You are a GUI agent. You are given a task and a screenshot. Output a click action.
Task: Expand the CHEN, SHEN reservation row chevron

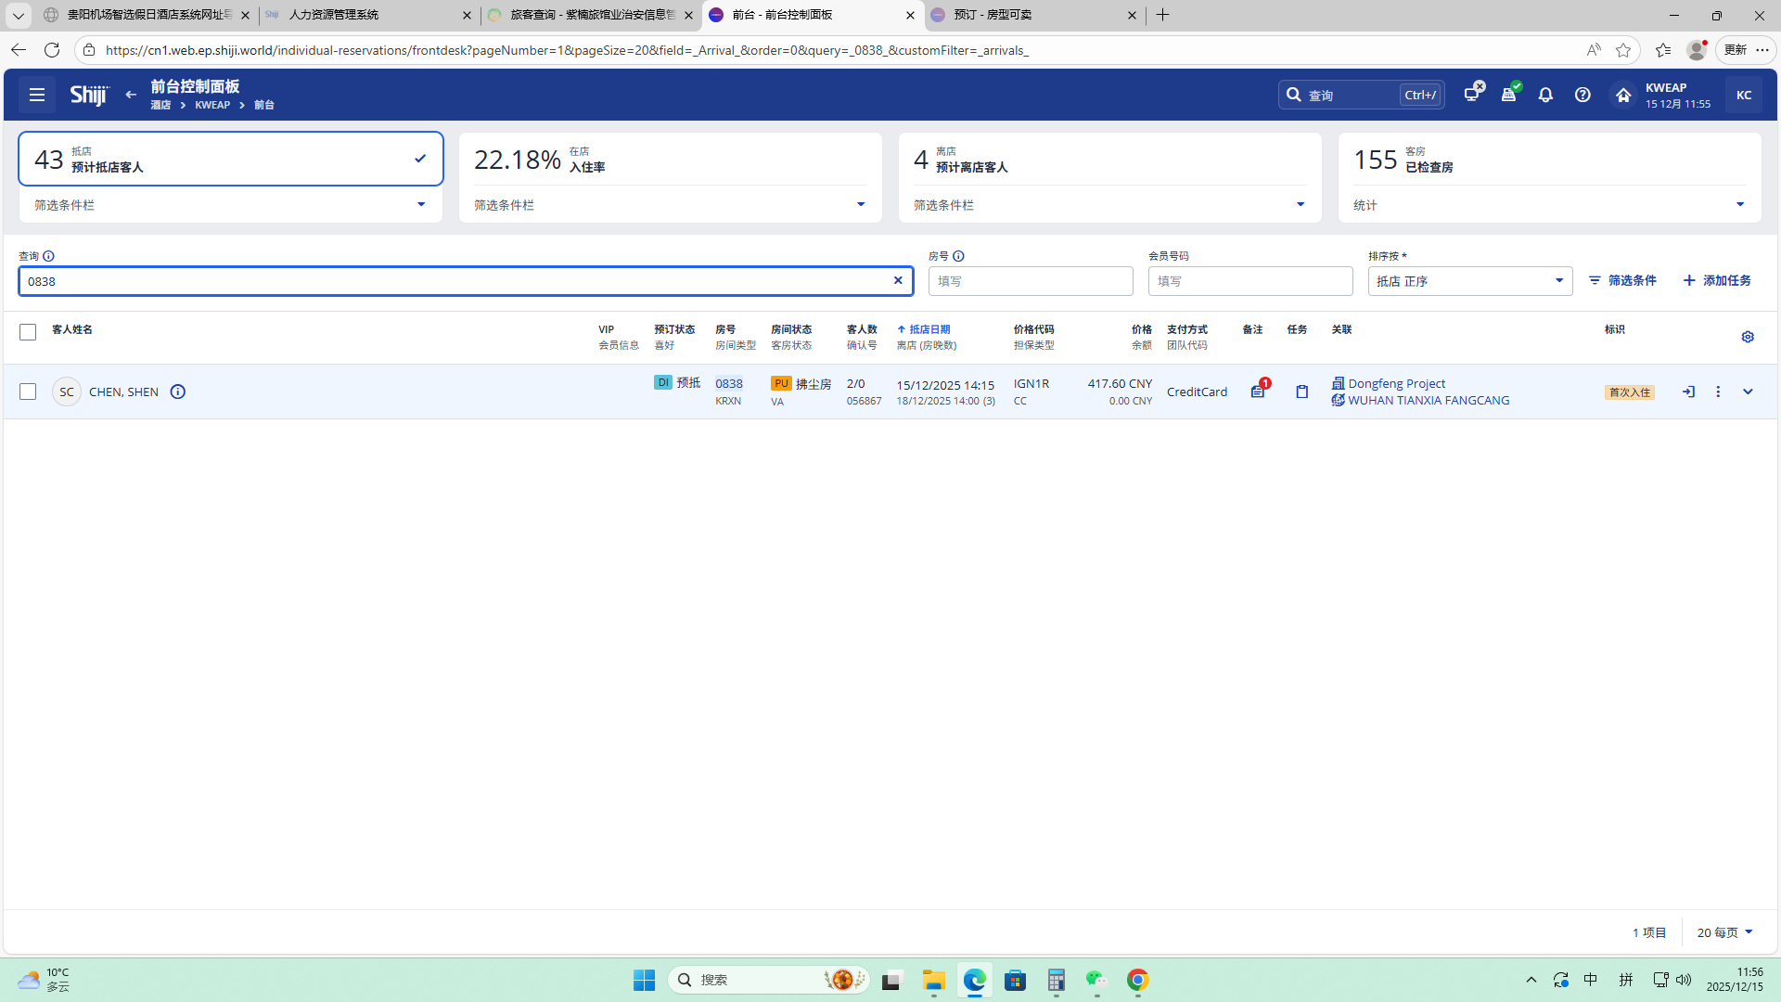click(x=1748, y=392)
